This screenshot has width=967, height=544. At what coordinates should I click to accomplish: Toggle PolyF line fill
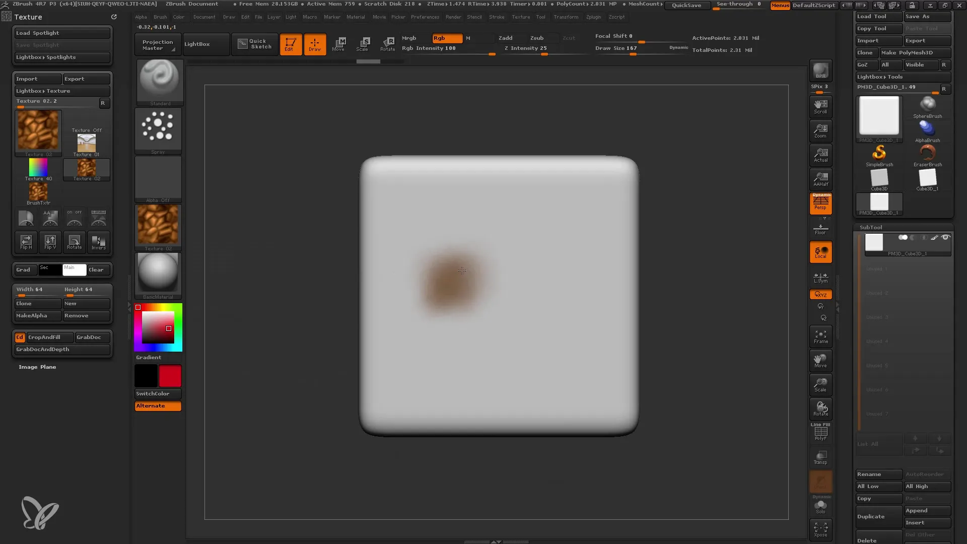pyautogui.click(x=820, y=432)
